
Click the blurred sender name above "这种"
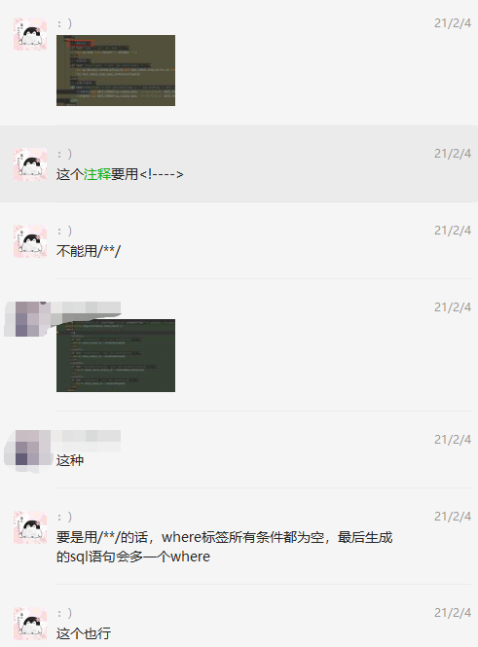click(86, 441)
